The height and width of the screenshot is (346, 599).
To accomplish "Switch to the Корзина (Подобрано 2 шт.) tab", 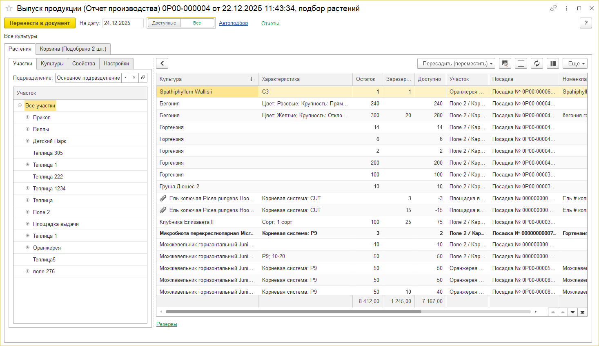I will point(73,49).
